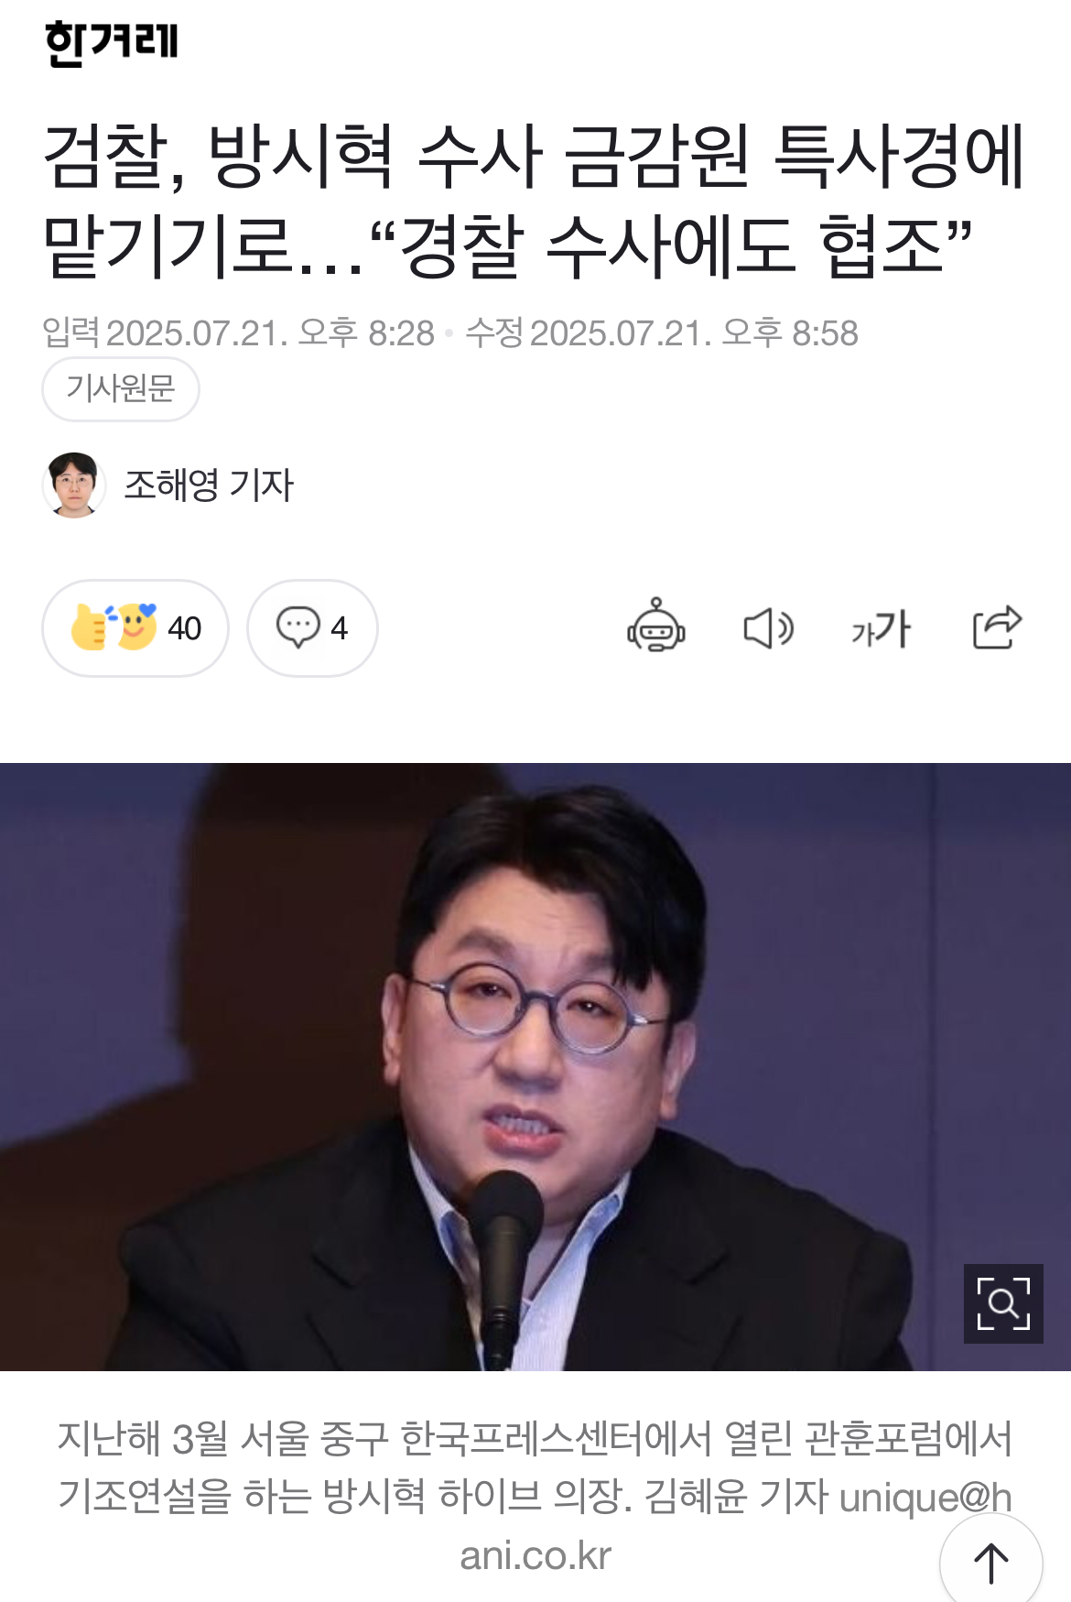Tap the article headline text
This screenshot has height=1602, width=1071.
(x=535, y=201)
